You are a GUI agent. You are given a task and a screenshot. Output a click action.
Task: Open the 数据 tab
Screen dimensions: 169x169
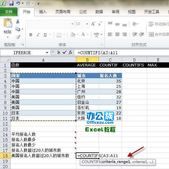point(99,12)
